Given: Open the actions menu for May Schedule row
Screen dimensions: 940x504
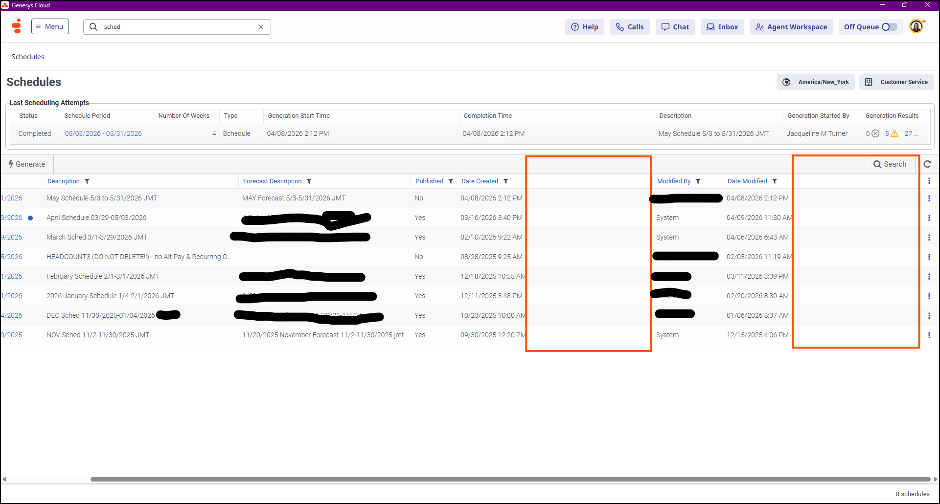Looking at the screenshot, I should pos(929,198).
